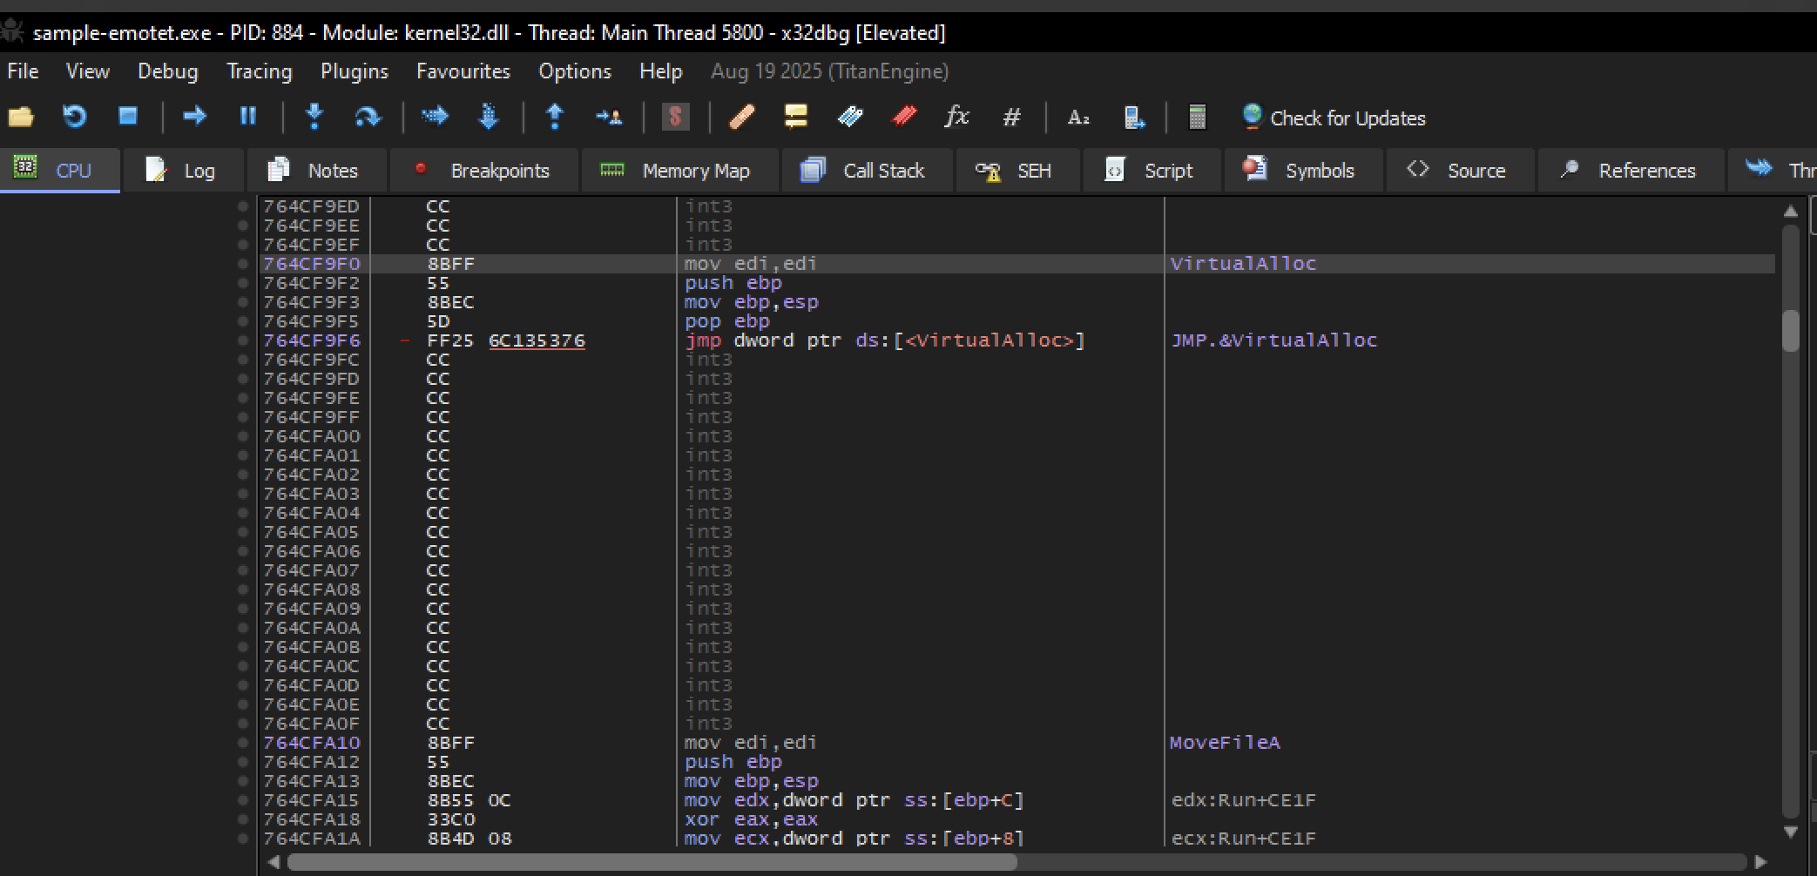Image resolution: width=1817 pixels, height=876 pixels.
Task: Open the Calculator icon
Action: tap(1198, 117)
